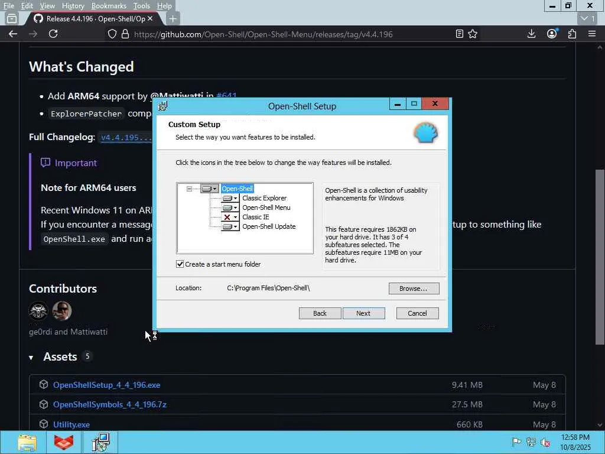
Task: Bookmark this page with the star
Action: (x=473, y=34)
